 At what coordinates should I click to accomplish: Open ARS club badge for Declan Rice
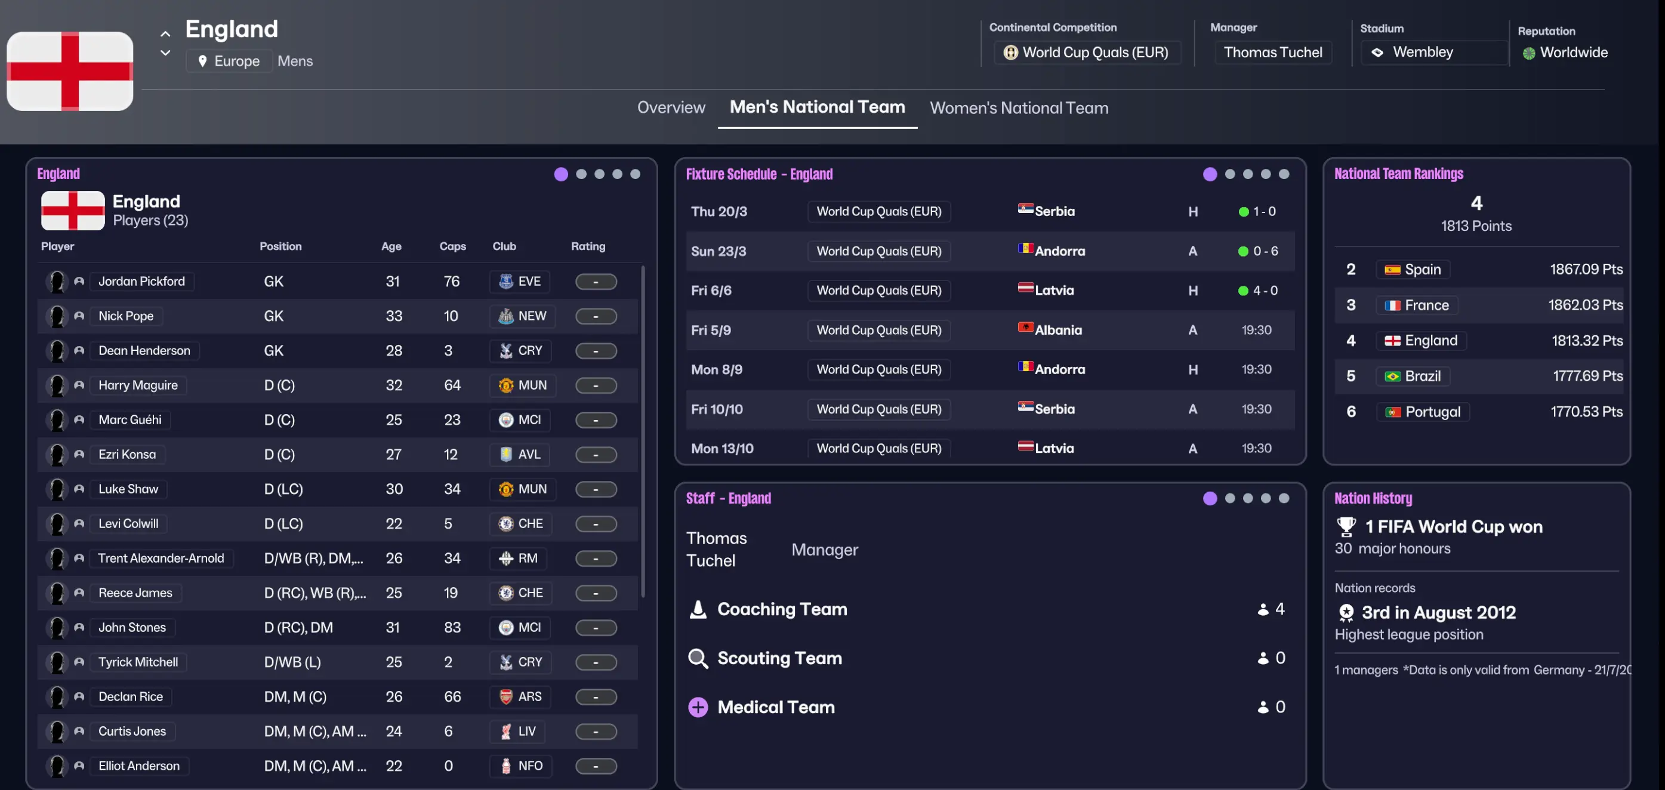[520, 697]
